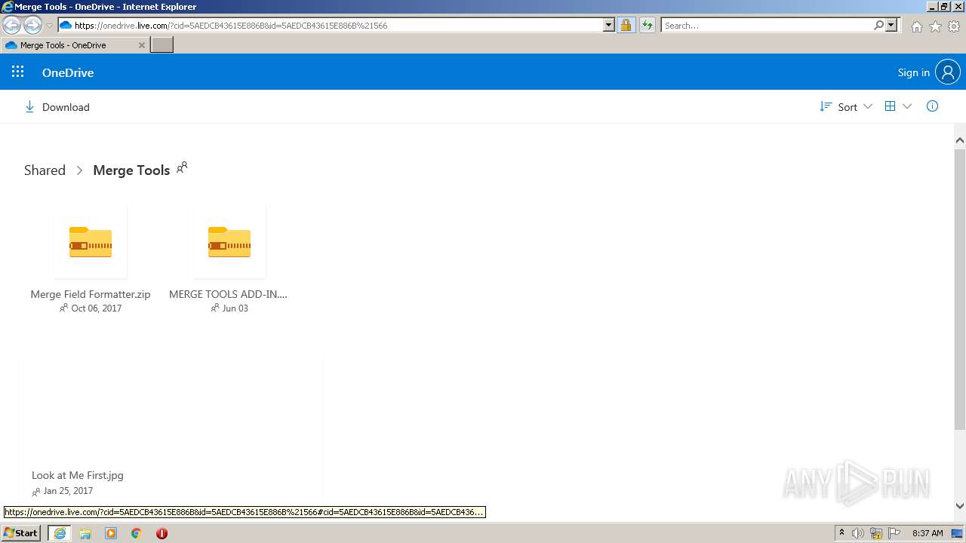Click the Internet Explorer taskbar icon
Screen dimensions: 966x543
click(60, 533)
